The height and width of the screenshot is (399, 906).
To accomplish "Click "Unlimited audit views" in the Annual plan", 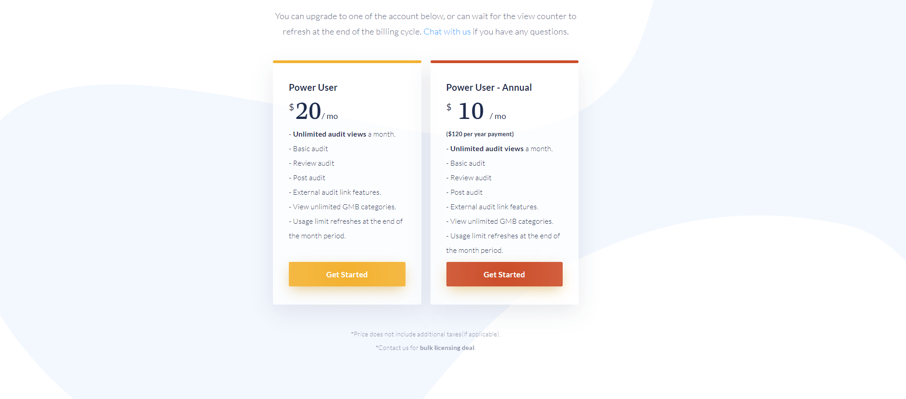I will pyautogui.click(x=487, y=149).
